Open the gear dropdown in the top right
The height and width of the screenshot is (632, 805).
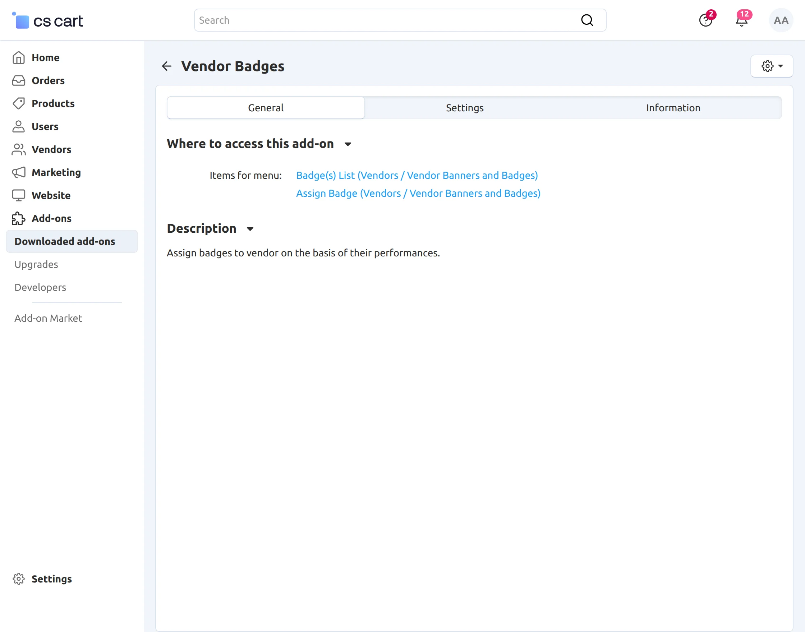[772, 66]
